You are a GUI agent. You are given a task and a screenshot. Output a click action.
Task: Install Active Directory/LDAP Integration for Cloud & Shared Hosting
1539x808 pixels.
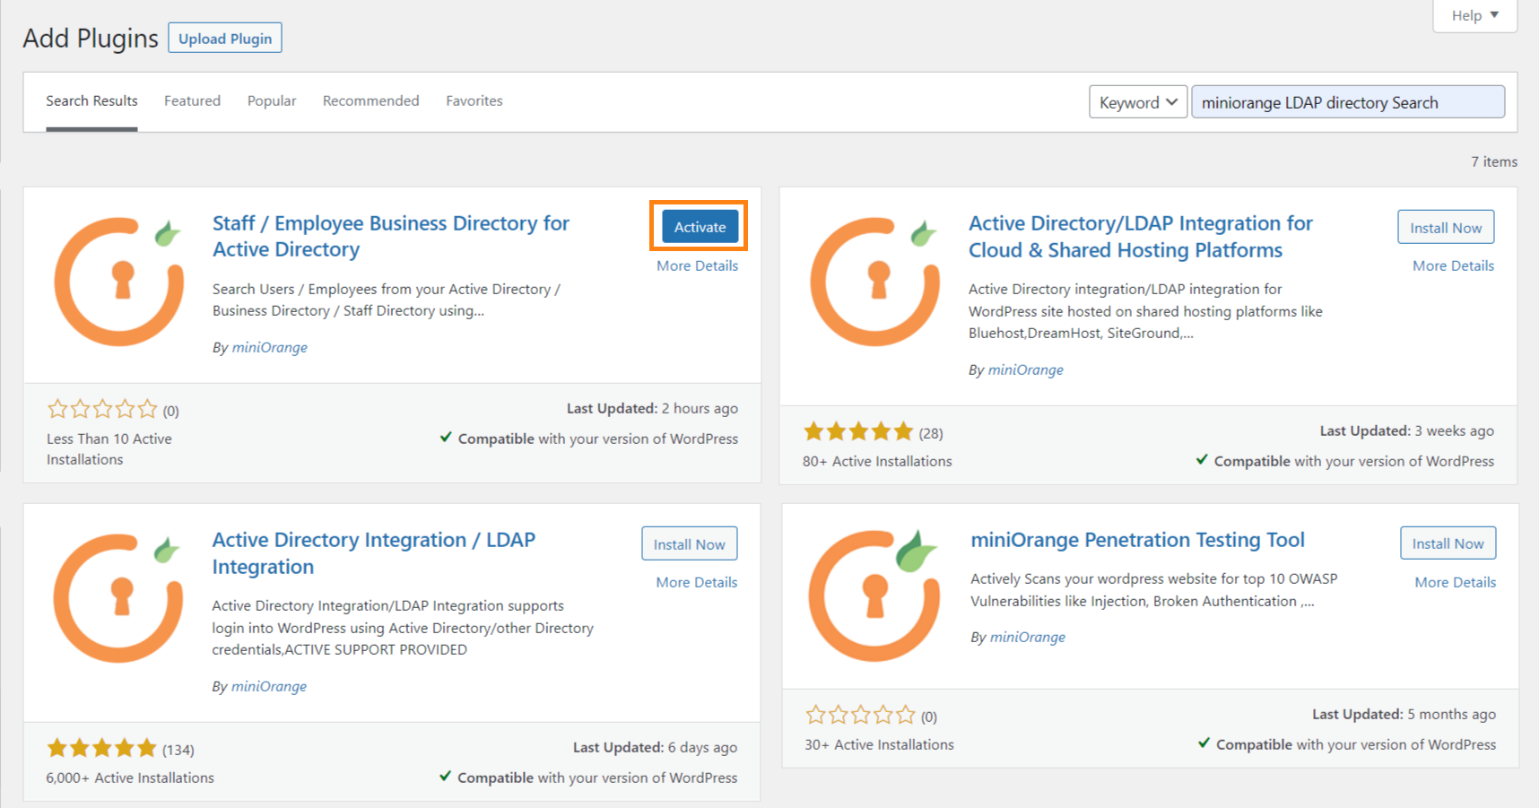[1446, 228]
